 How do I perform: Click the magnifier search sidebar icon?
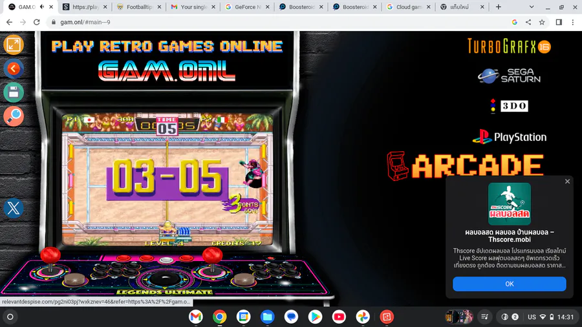coord(14,116)
